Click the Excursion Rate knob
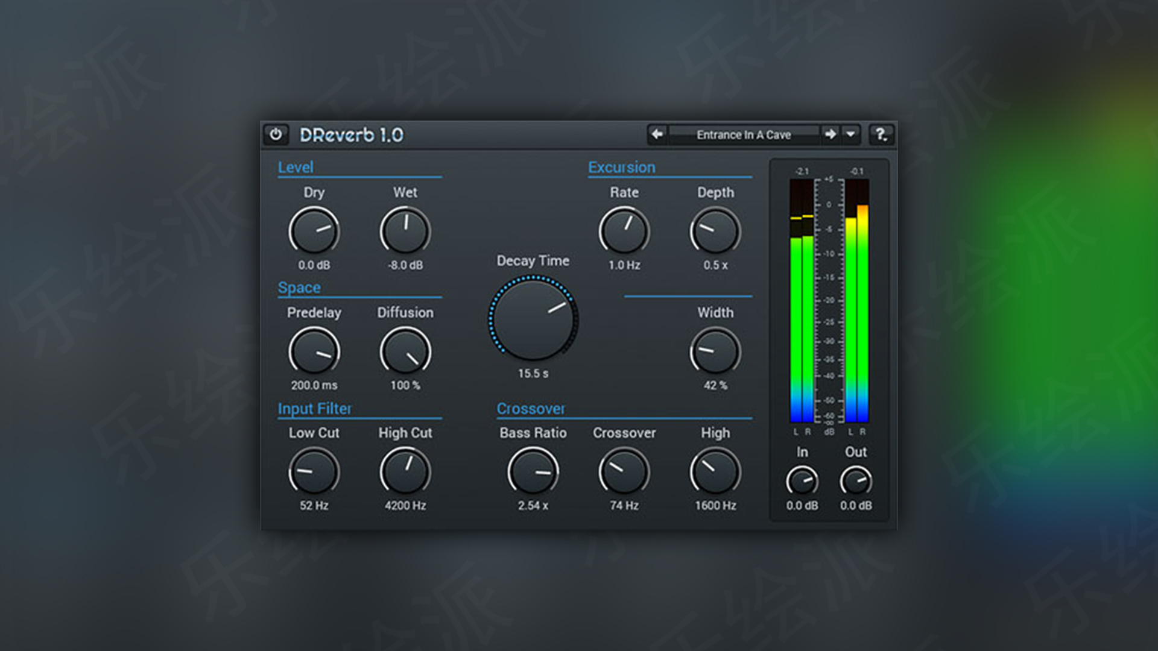The height and width of the screenshot is (651, 1158). tap(624, 231)
